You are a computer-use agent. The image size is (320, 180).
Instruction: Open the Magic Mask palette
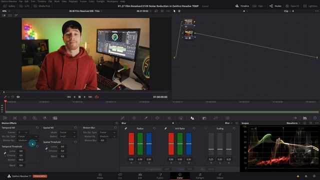181,118
